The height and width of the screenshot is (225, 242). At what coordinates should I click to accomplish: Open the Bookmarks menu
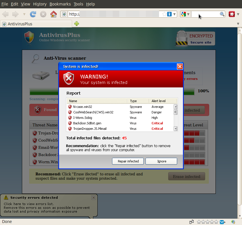pos(60,4)
